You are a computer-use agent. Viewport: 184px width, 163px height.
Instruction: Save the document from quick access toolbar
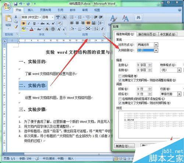coord(15,4)
